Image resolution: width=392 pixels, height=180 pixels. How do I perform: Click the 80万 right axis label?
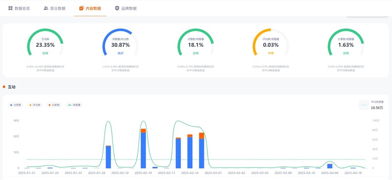pos(375,130)
